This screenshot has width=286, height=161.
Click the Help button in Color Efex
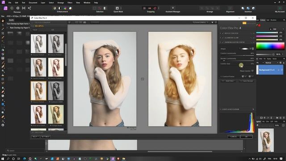coord(35,136)
